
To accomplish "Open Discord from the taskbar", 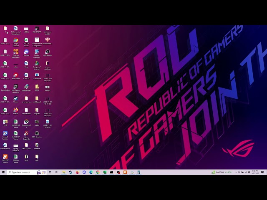I will pyautogui.click(x=84, y=172).
